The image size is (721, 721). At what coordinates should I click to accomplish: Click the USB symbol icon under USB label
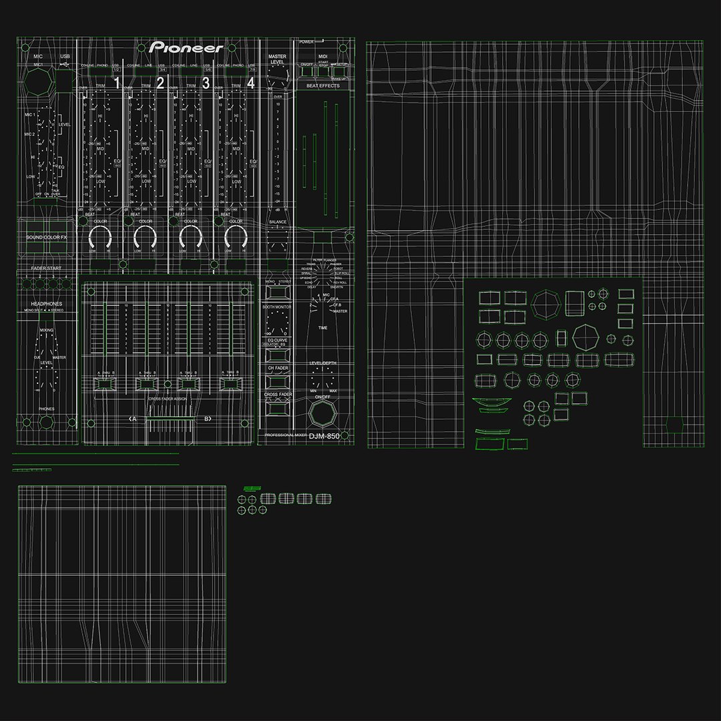click(64, 64)
